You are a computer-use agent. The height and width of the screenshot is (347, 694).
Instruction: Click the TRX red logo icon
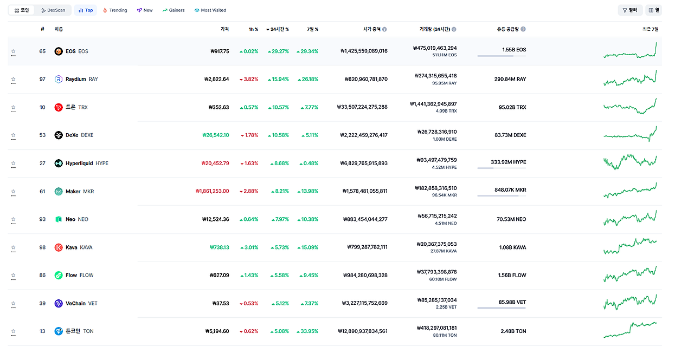click(59, 107)
